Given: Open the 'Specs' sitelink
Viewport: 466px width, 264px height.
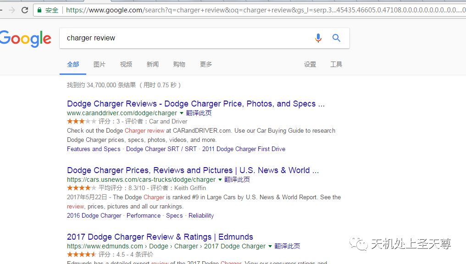Looking at the screenshot, I should point(174,215).
